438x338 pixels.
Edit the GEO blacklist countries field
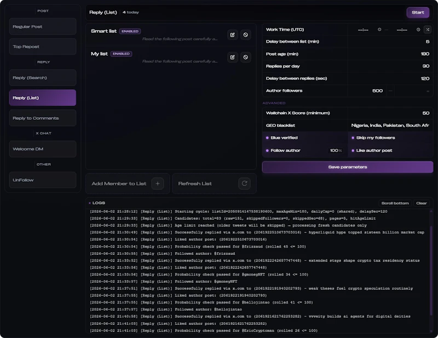[x=390, y=126]
